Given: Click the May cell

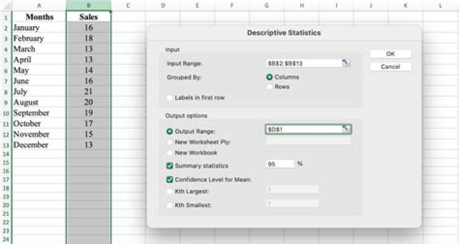Looking at the screenshot, I should point(40,70).
